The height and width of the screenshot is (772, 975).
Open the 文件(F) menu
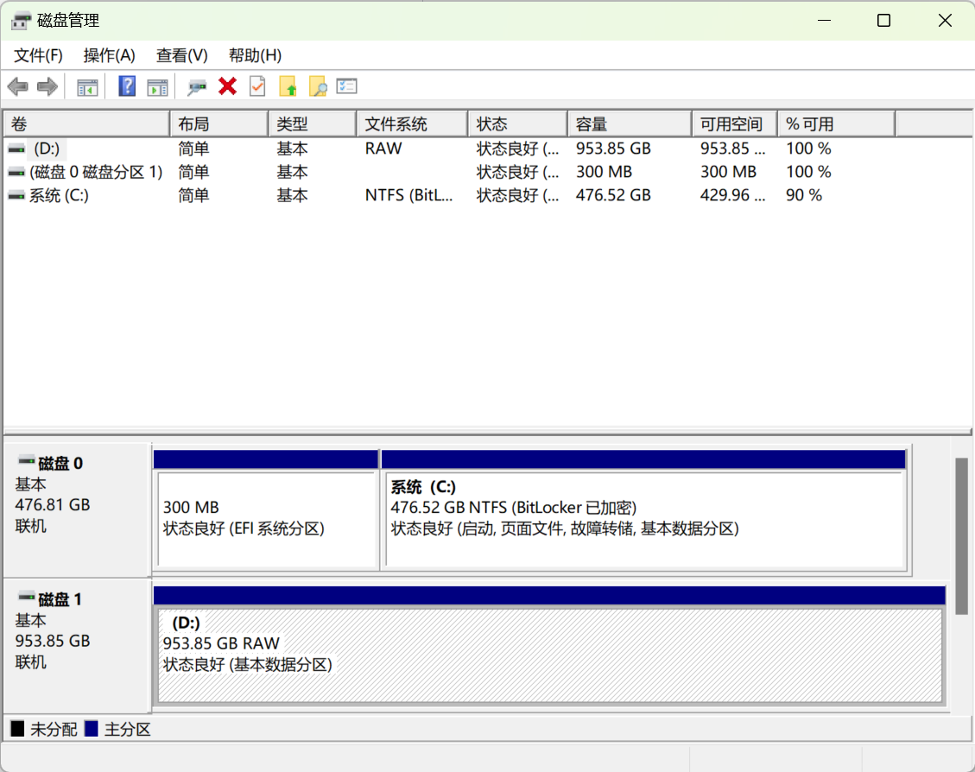37,54
